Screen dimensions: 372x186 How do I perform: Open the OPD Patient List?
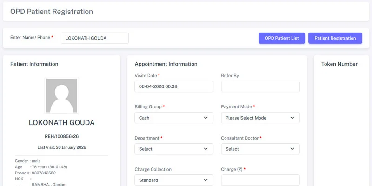coord(282,38)
